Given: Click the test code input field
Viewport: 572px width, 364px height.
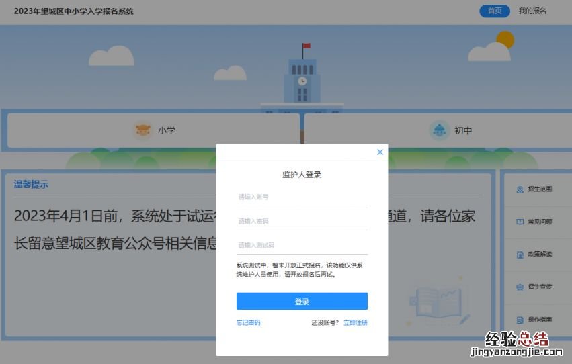Looking at the screenshot, I should [x=302, y=245].
